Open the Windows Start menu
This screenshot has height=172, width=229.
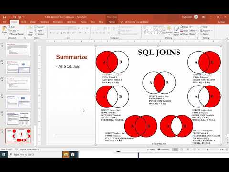(4, 154)
